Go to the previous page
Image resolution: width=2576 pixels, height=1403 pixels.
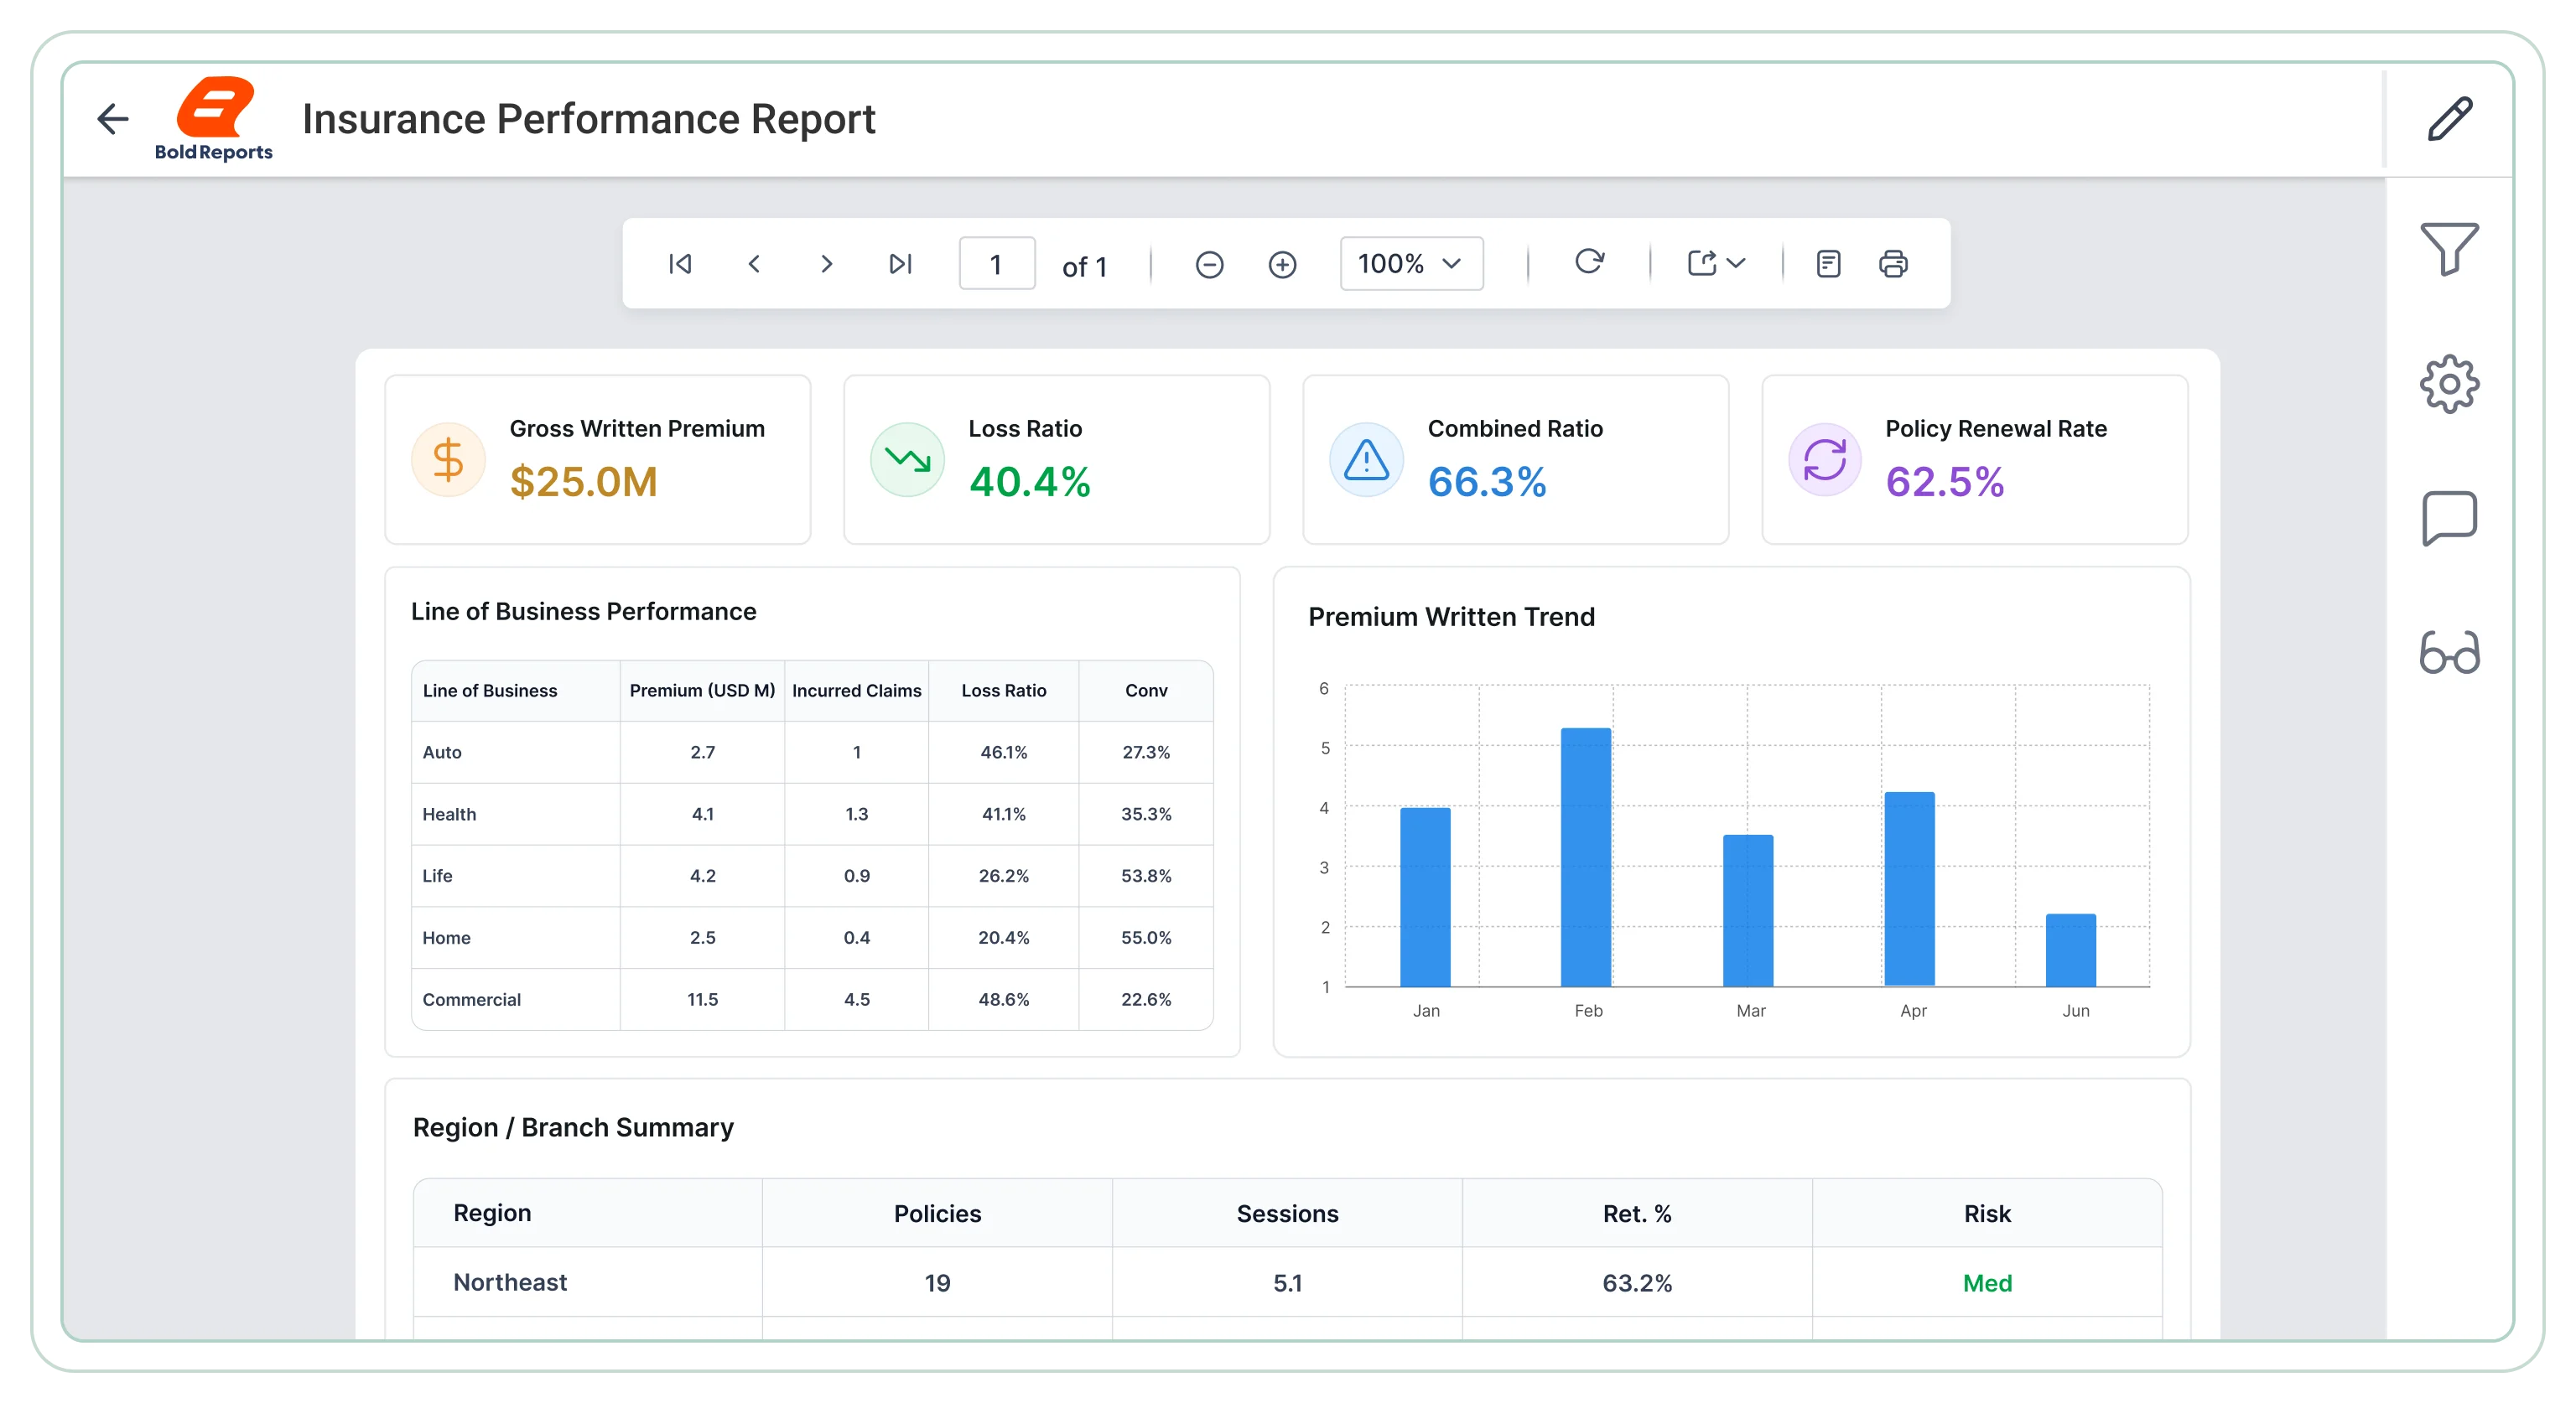[x=754, y=264]
